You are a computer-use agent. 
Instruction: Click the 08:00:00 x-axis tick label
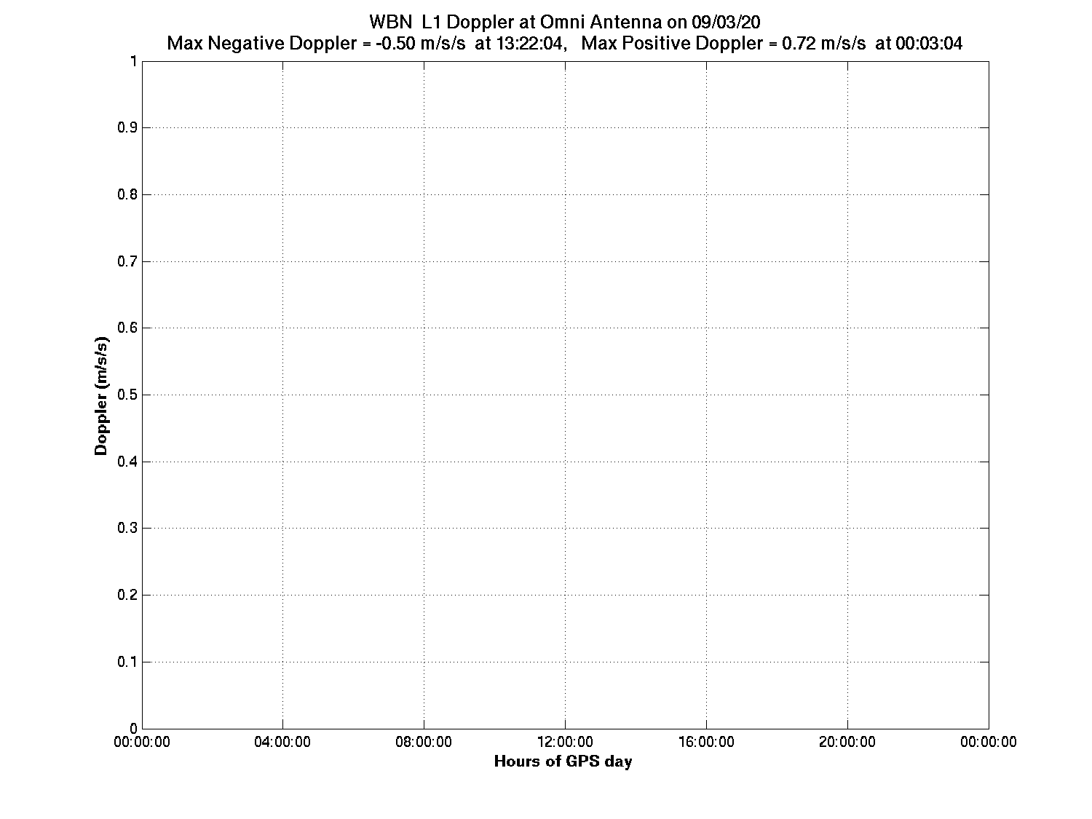[x=424, y=742]
